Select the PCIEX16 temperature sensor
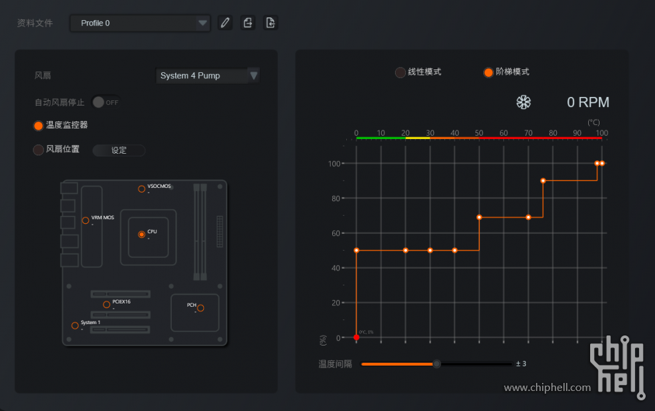The width and height of the screenshot is (655, 411). coord(106,305)
